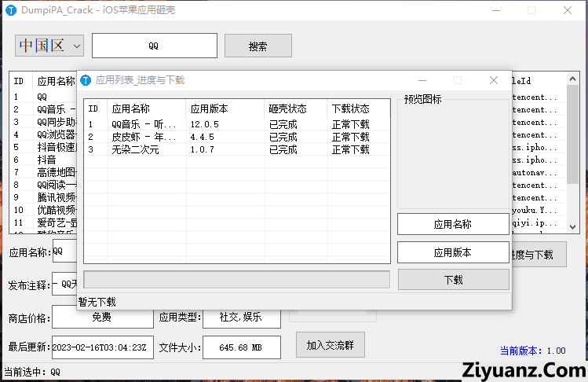The width and height of the screenshot is (588, 382).
Task: Click the 下载 download button
Action: tap(453, 280)
